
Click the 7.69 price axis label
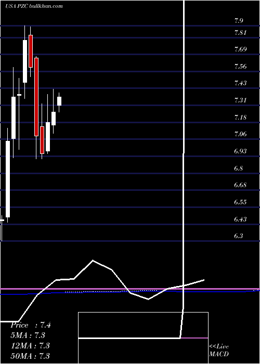point(240,49)
